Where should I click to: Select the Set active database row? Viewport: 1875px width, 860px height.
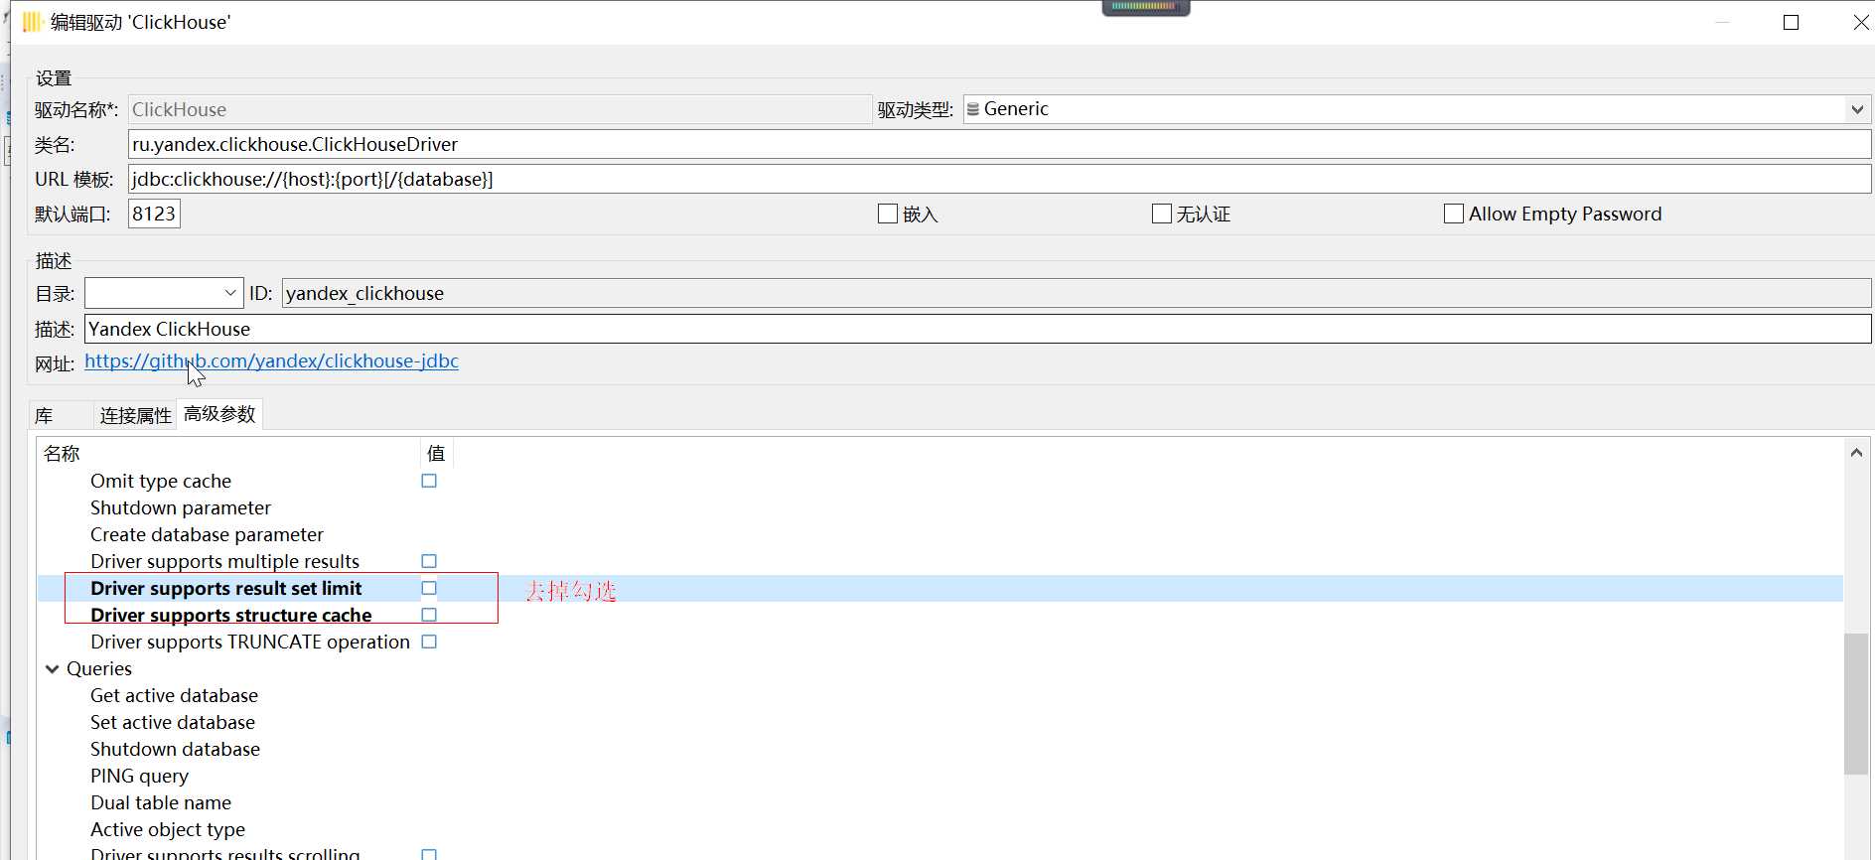click(173, 722)
